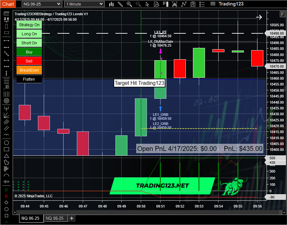
Task: Open the indicators line-graph icon
Action: pos(184,4)
